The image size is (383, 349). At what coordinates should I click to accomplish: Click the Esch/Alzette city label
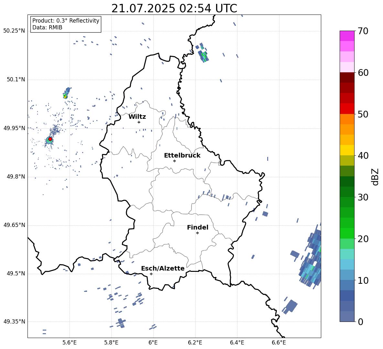(163, 268)
